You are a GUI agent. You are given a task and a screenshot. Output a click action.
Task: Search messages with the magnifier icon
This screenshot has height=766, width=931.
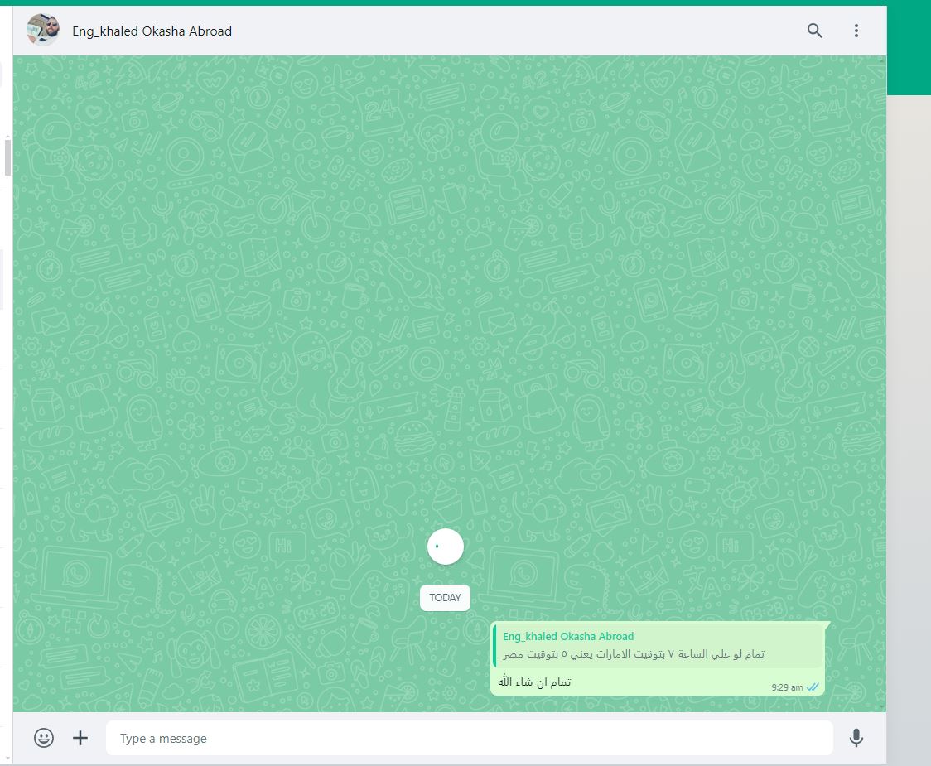[815, 31]
